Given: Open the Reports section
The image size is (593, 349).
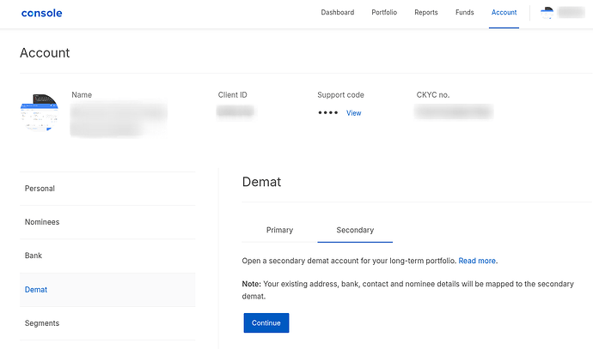Looking at the screenshot, I should 425,13.
